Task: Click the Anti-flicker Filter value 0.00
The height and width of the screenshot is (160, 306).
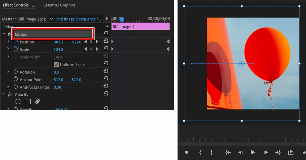Action: (57, 87)
